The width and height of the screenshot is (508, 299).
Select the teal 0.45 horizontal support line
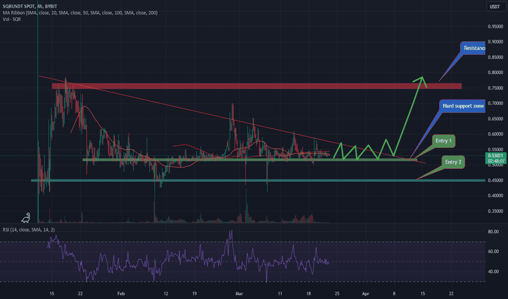coord(258,180)
